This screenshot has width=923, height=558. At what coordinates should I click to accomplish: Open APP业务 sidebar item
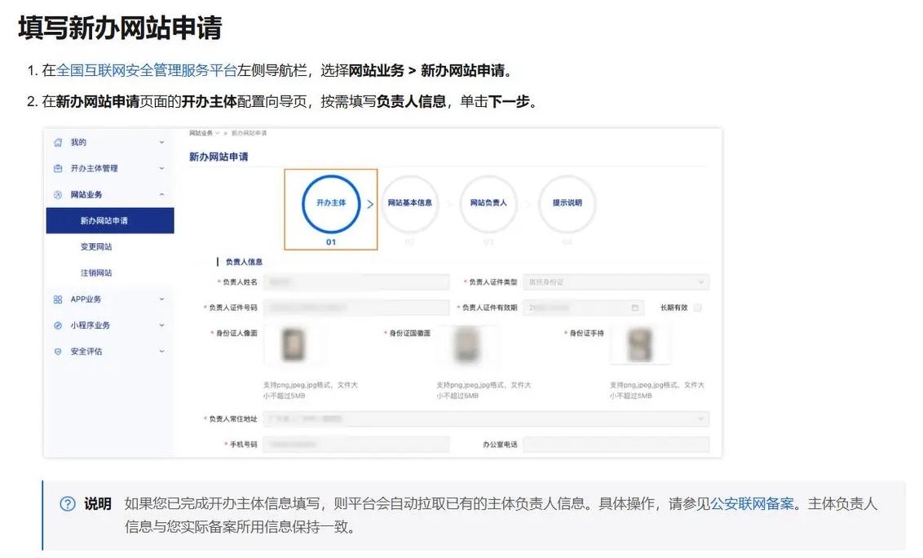click(86, 299)
